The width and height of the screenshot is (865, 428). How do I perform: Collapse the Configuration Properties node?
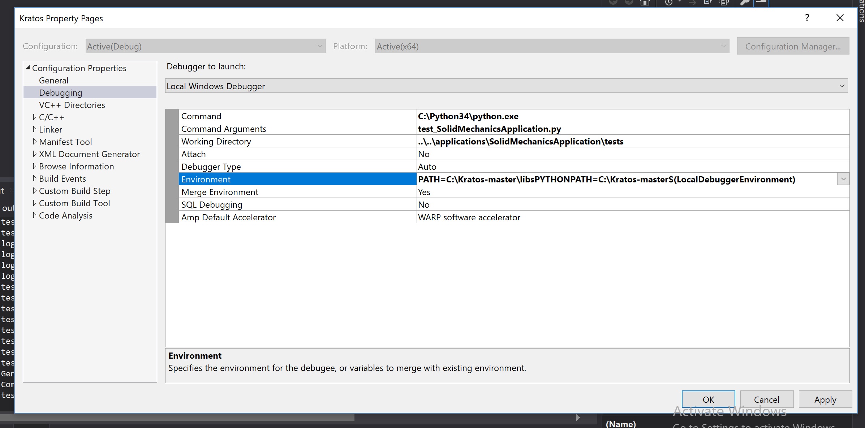point(28,67)
